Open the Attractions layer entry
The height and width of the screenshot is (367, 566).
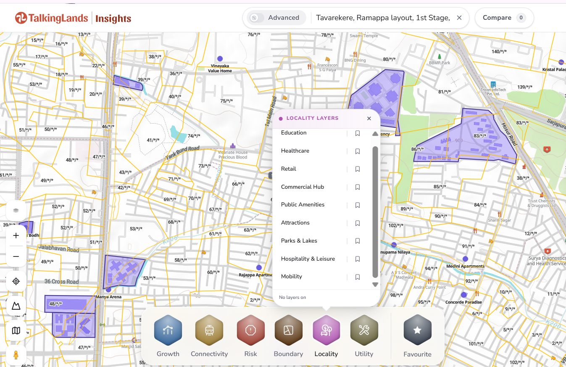point(295,223)
